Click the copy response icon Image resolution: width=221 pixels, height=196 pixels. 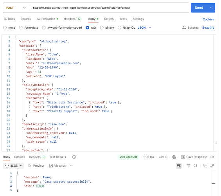tap(205, 166)
